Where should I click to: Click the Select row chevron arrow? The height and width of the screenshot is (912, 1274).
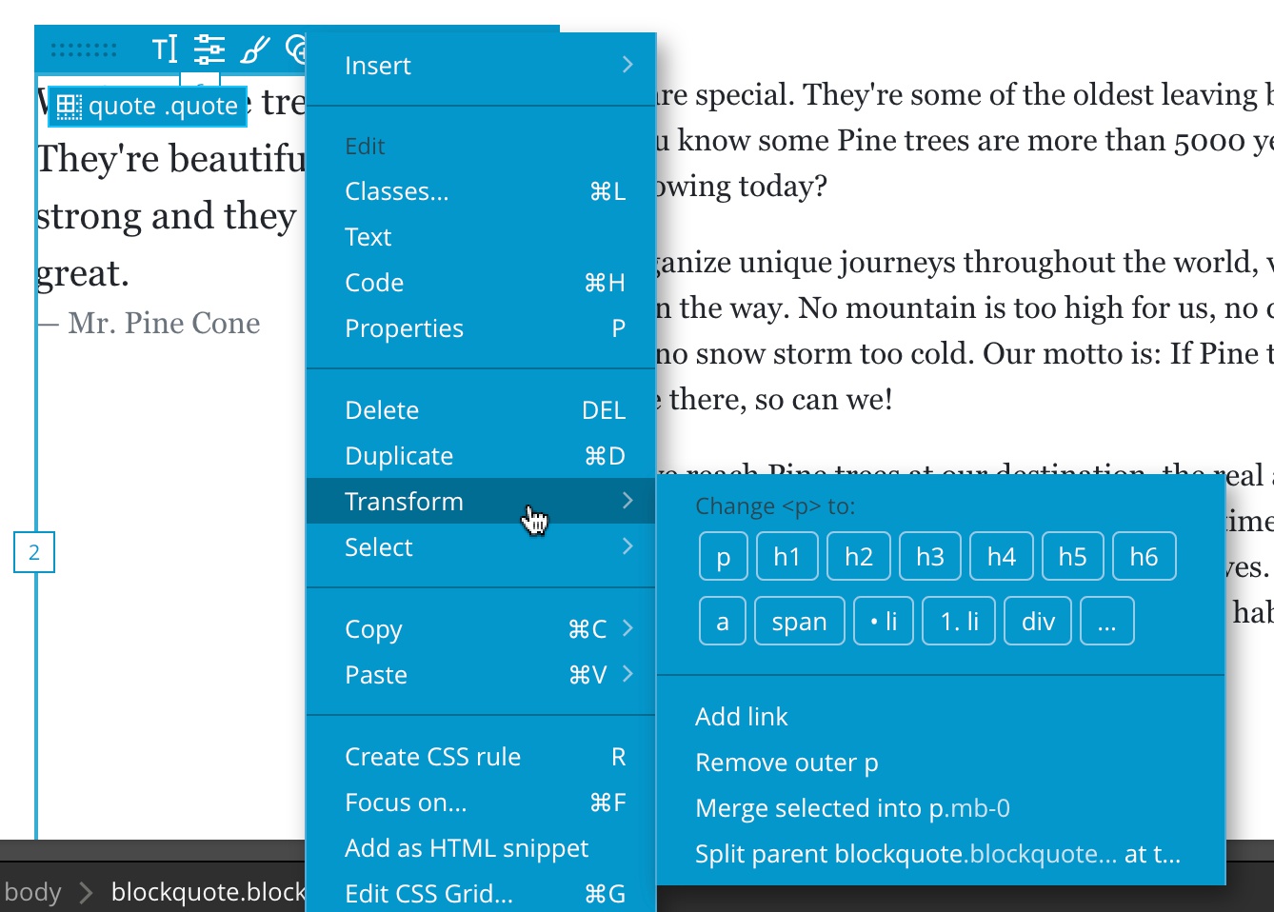[627, 546]
